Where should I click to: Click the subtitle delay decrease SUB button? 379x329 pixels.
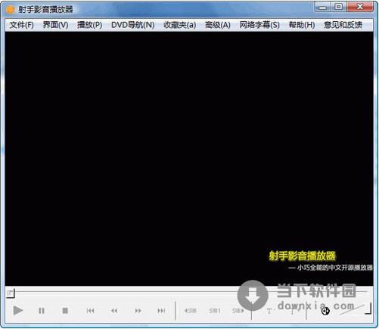[x=191, y=311]
